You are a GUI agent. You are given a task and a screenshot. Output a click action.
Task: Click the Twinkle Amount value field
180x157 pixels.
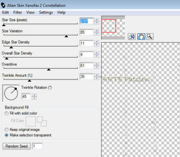point(86,77)
